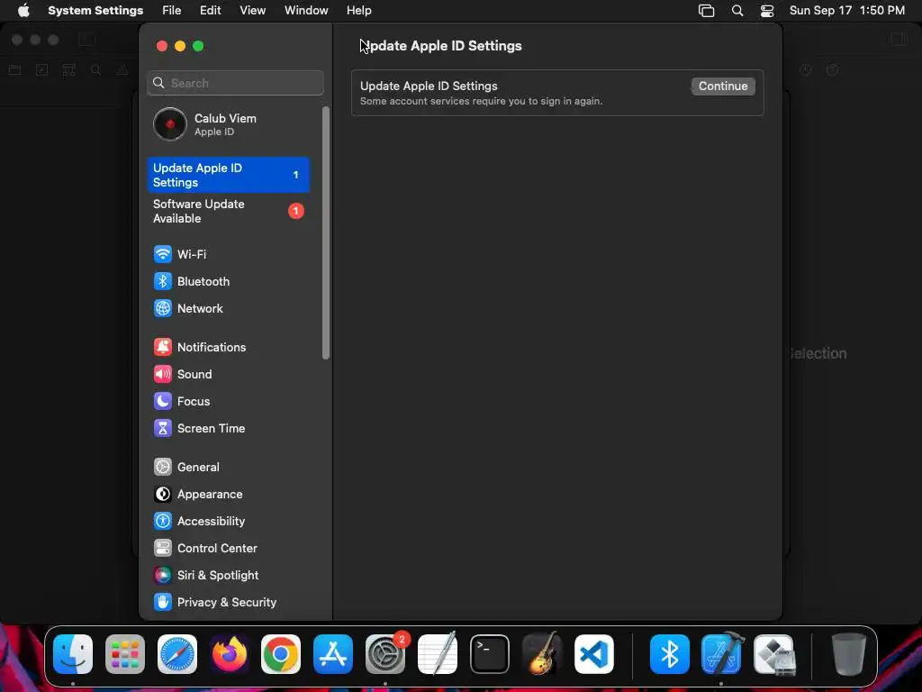This screenshot has height=692, width=922.
Task: Launch Terminal from the Dock
Action: (489, 654)
